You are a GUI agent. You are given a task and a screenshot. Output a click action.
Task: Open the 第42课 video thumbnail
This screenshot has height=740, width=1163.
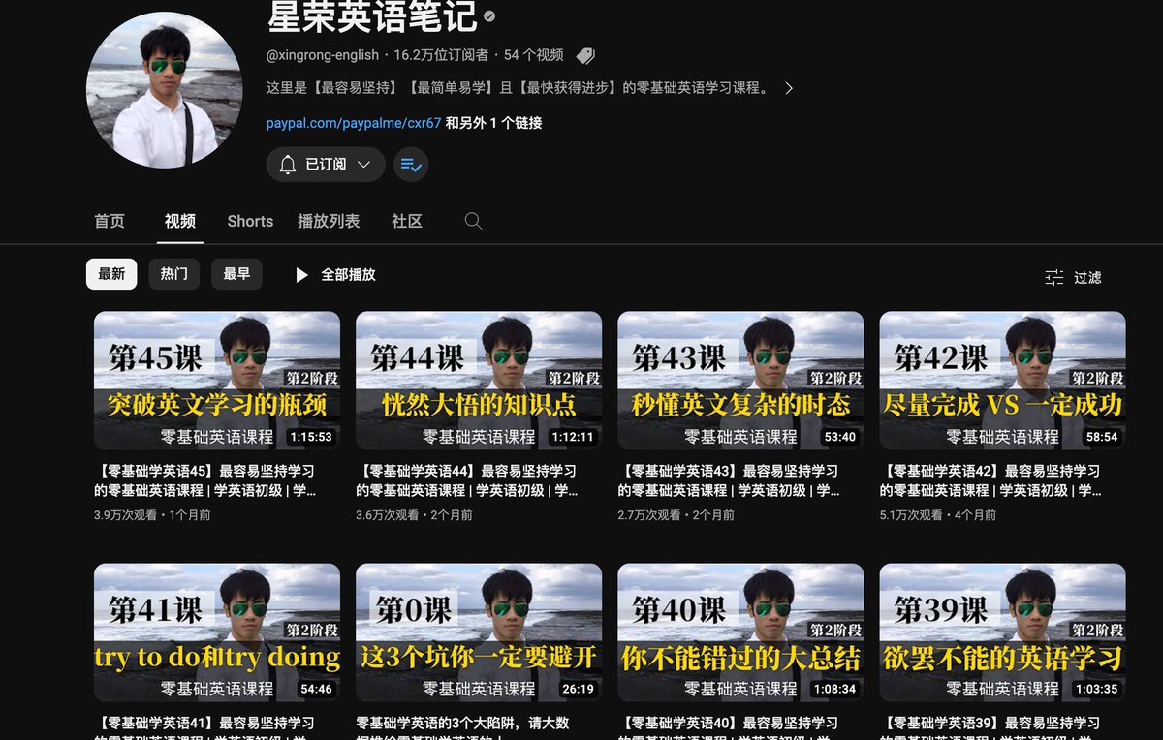coord(1002,381)
